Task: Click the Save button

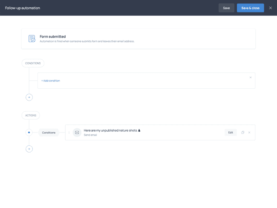Action: (x=226, y=8)
